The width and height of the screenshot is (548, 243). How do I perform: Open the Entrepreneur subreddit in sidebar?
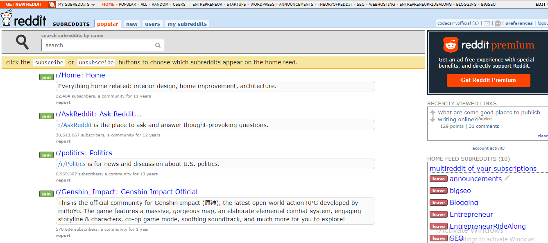point(471,214)
